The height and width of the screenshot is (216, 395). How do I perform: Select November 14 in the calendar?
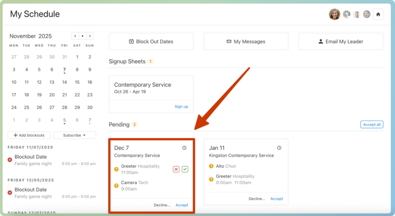(x=65, y=82)
